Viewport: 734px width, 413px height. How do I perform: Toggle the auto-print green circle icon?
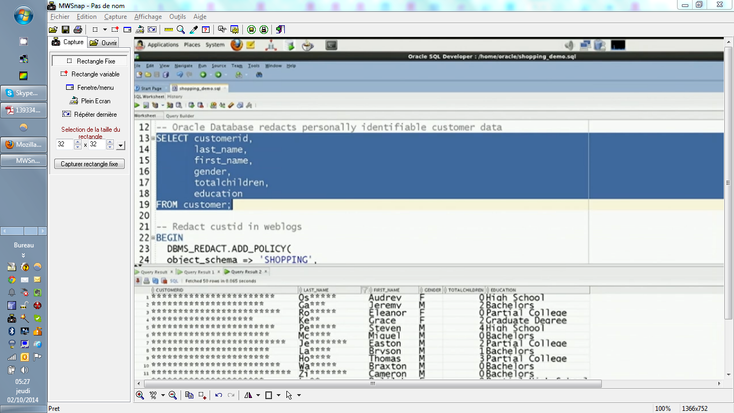coord(264,30)
